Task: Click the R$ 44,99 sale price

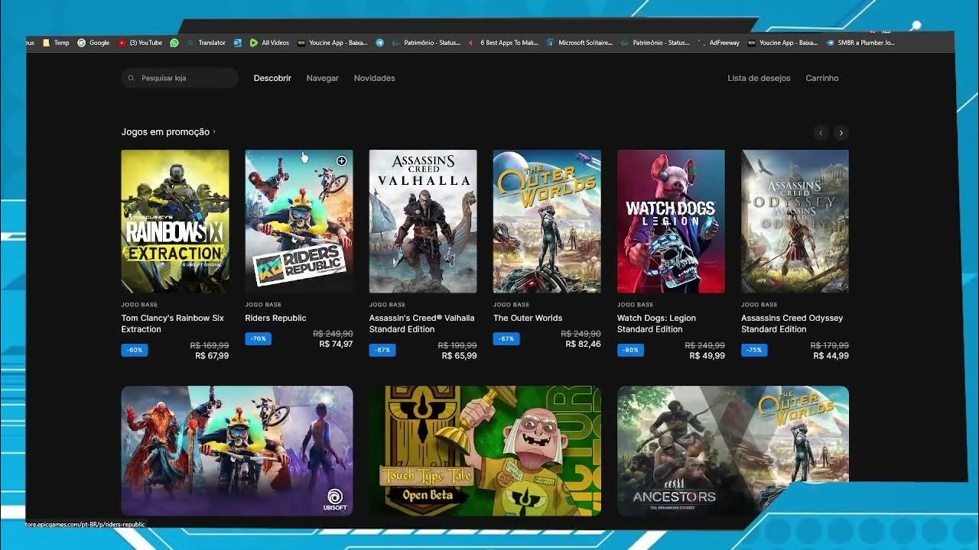Action: point(831,356)
